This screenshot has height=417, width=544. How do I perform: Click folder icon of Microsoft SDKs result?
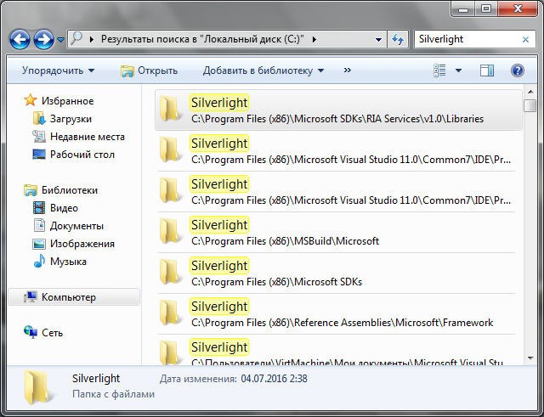[x=170, y=272]
